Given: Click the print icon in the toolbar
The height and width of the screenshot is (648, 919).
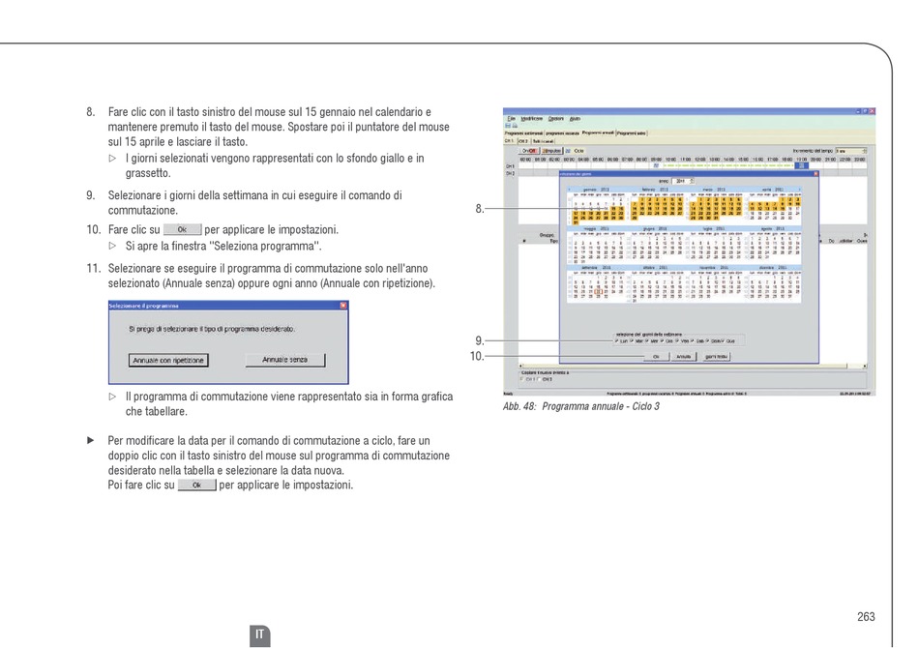Looking at the screenshot, I should pos(515,126).
